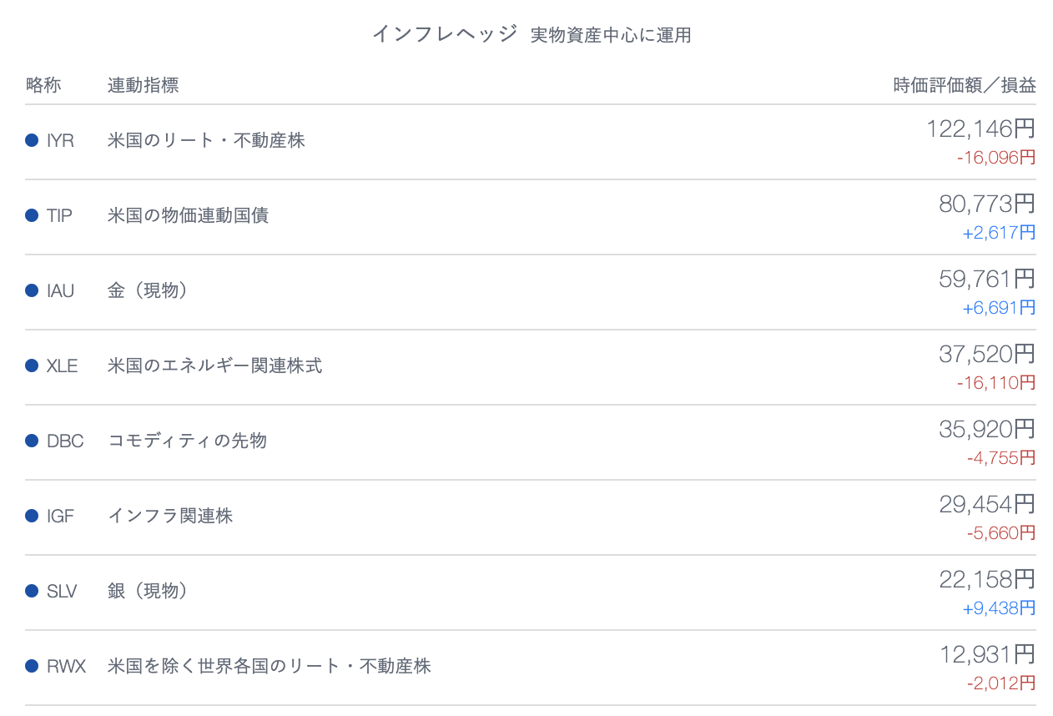The width and height of the screenshot is (1053, 716).
Task: Click the 時価評価額／損益 column header
Action: (965, 85)
